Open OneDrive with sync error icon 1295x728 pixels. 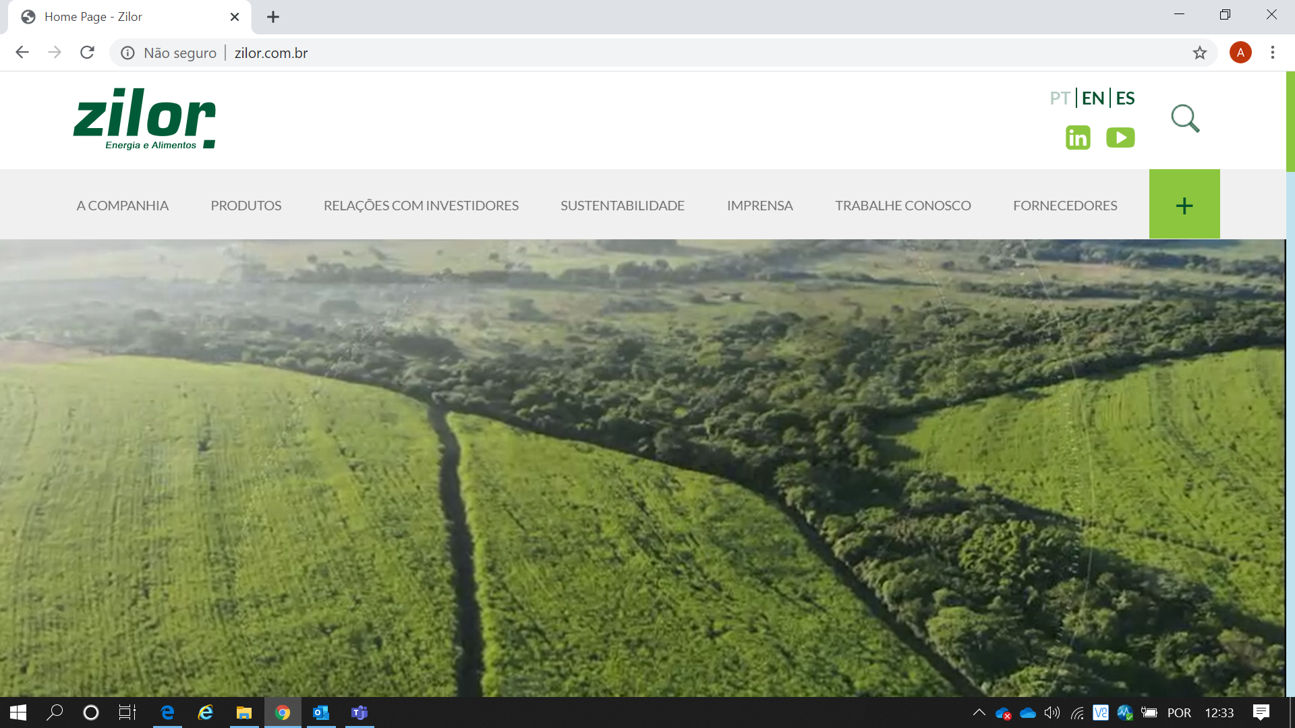tap(1003, 713)
